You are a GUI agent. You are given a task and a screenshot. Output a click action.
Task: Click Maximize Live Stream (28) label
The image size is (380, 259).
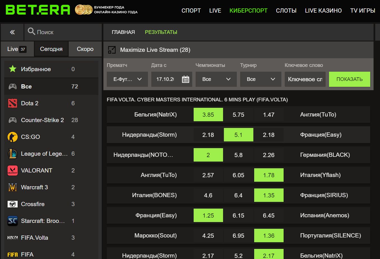pos(155,50)
